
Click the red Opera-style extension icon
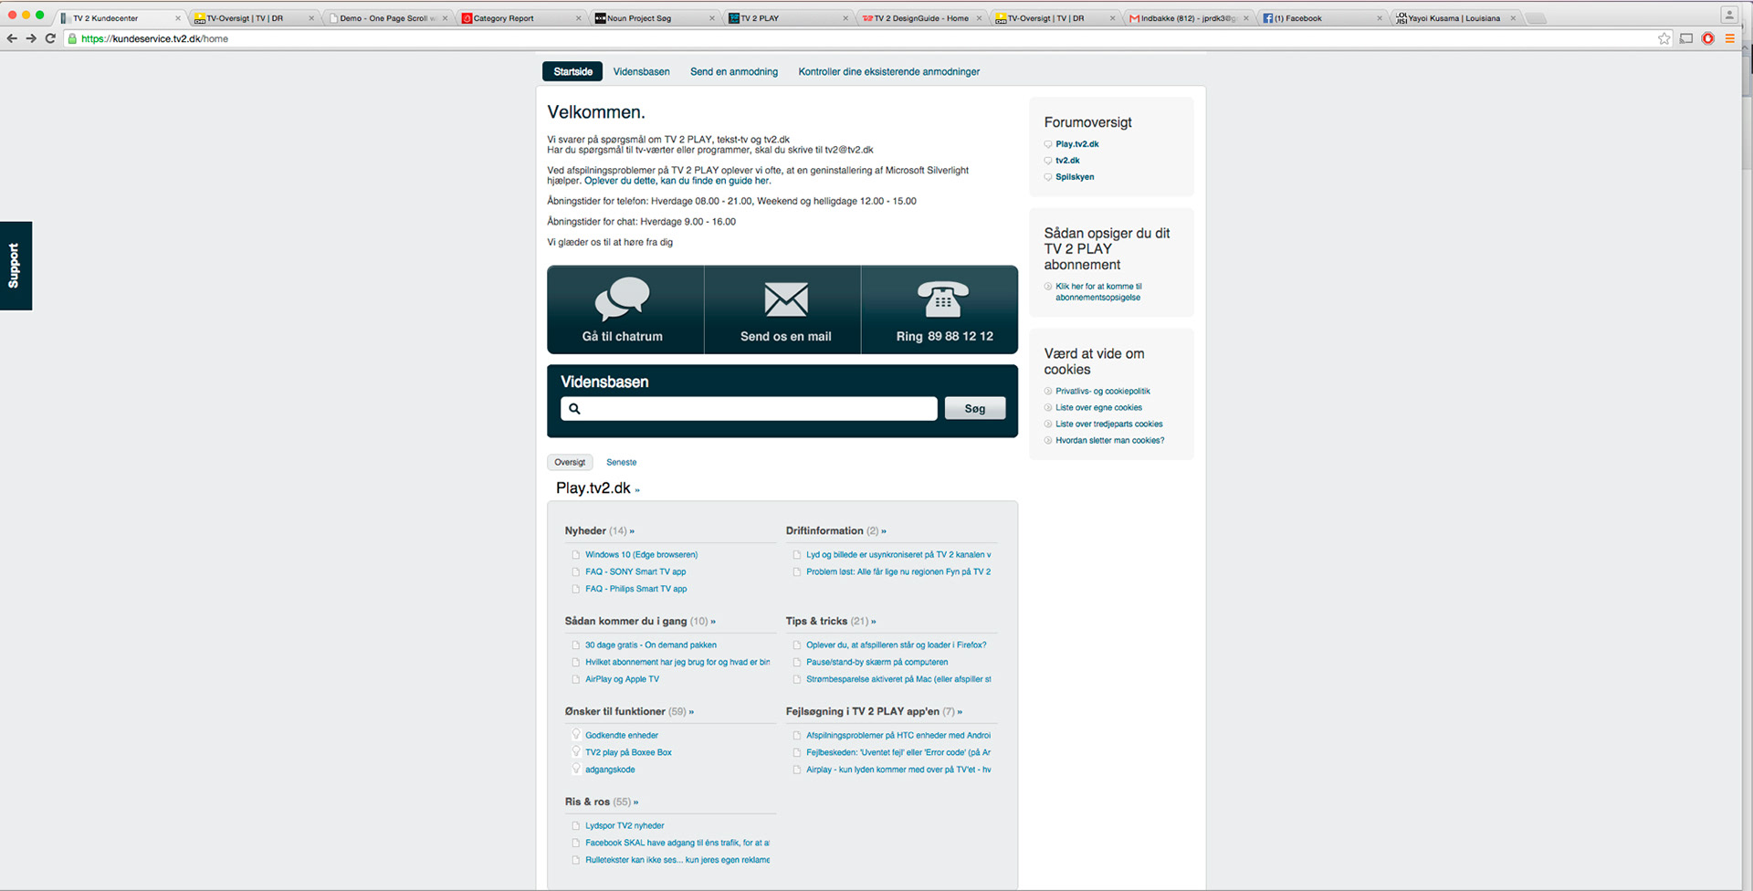(1707, 38)
